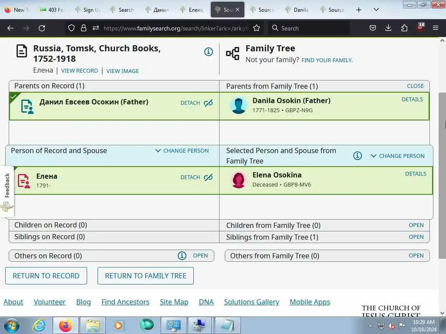The image size is (446, 334).
Task: Open Windows Start button
Action: pos(12,325)
